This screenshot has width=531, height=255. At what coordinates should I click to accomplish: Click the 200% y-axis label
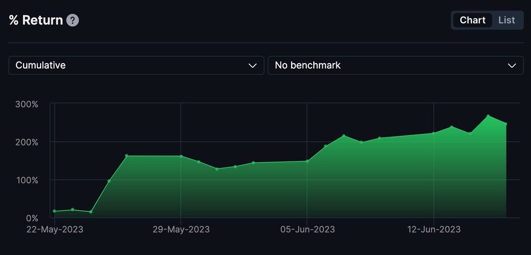[x=27, y=142]
